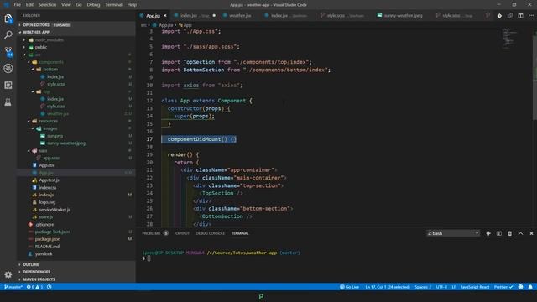Open the Edit menu
This screenshot has height=302, width=537.
pos(29,5)
